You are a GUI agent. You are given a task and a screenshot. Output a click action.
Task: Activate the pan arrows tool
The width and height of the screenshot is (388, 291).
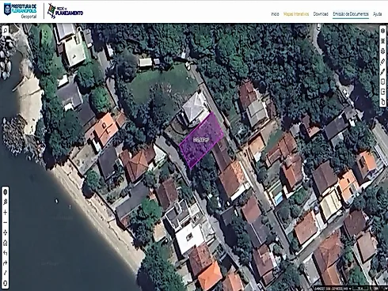(5, 232)
